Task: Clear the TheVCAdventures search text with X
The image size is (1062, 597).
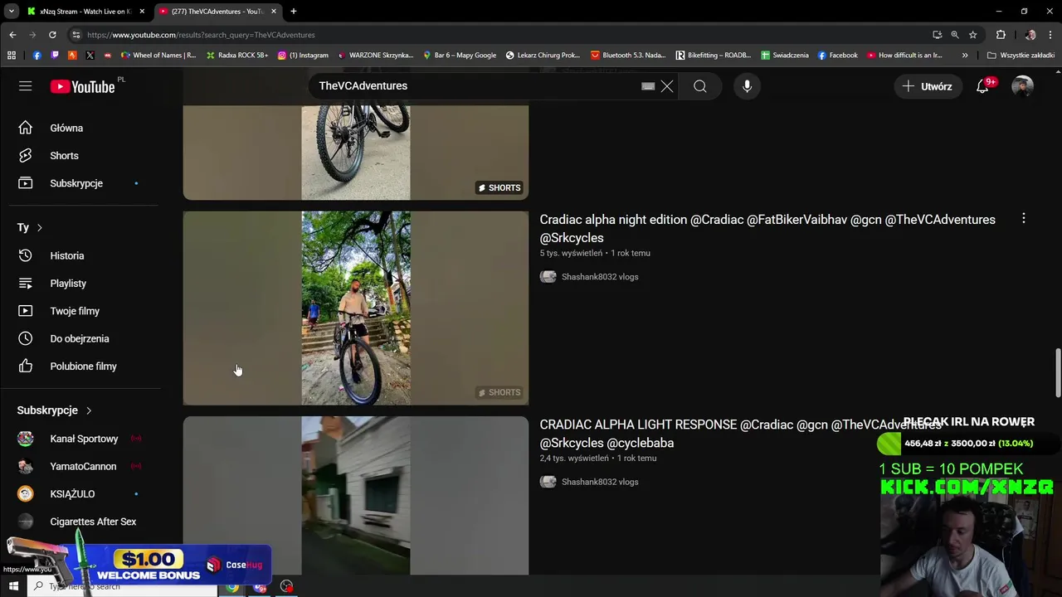Action: click(666, 86)
